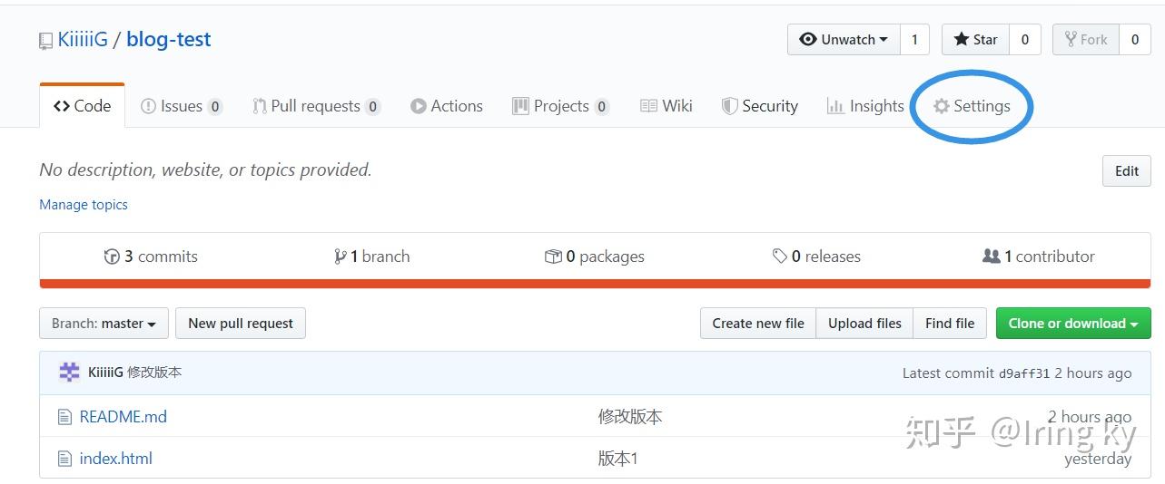Go to the Actions tab
1165x484 pixels.
446,106
